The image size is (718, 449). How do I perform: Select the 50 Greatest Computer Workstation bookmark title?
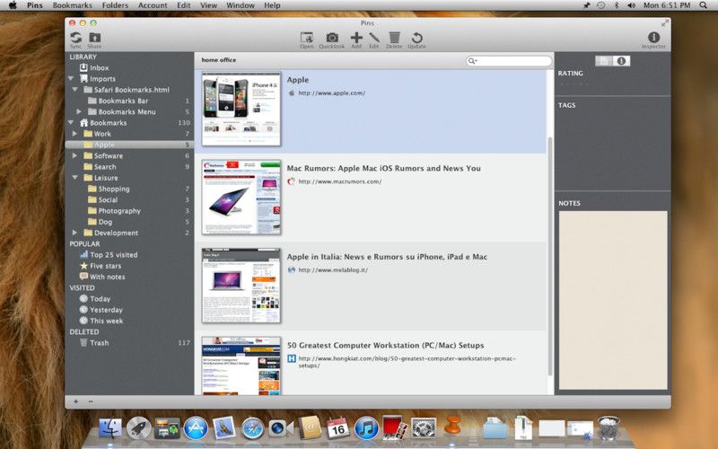click(x=386, y=346)
